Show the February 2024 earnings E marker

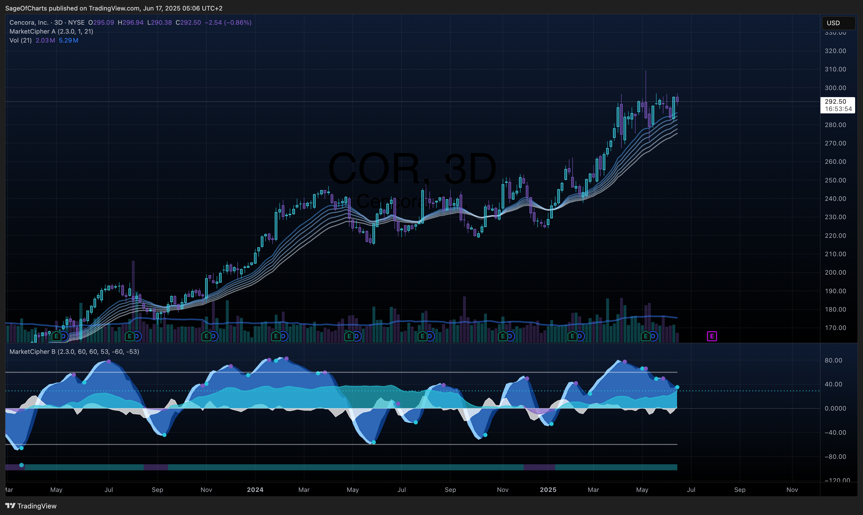276,336
